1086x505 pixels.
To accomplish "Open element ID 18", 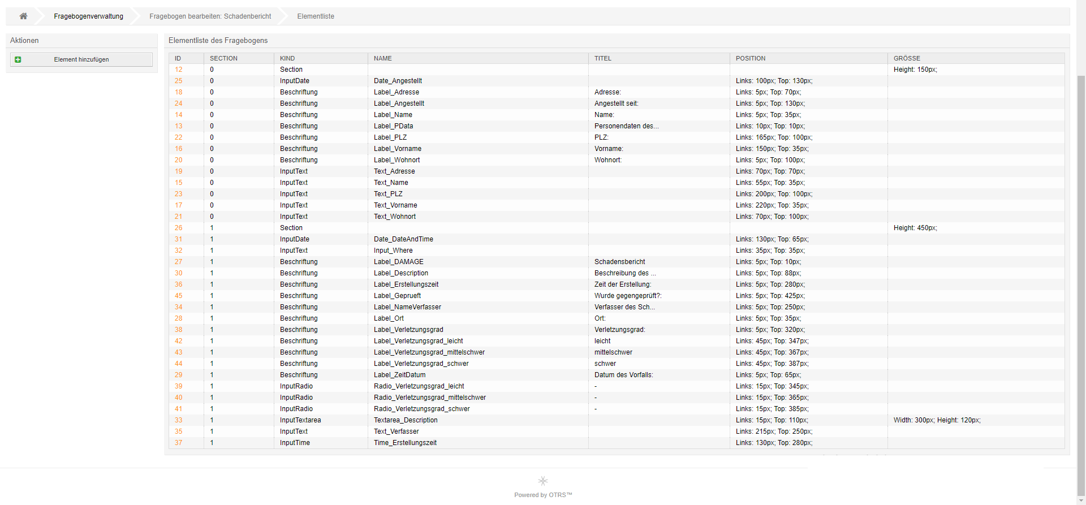I will pos(179,92).
